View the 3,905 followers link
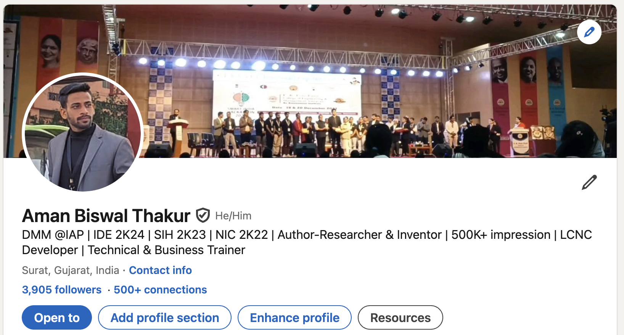This screenshot has height=335, width=624. (62, 290)
